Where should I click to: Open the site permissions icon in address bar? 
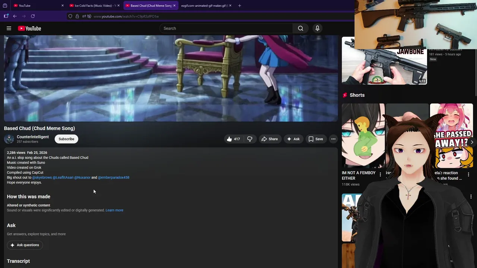pyautogui.click(x=84, y=16)
